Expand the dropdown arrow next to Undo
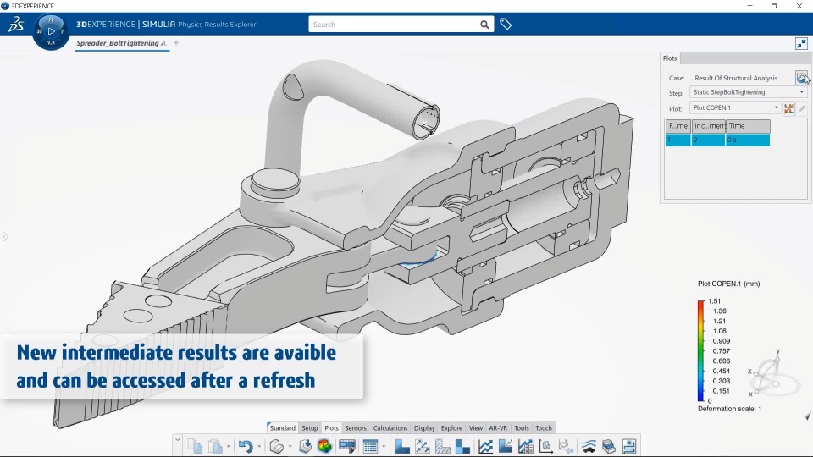This screenshot has height=457, width=813. point(259,446)
